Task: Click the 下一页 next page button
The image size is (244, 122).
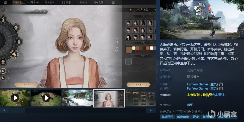Action: click(138, 85)
